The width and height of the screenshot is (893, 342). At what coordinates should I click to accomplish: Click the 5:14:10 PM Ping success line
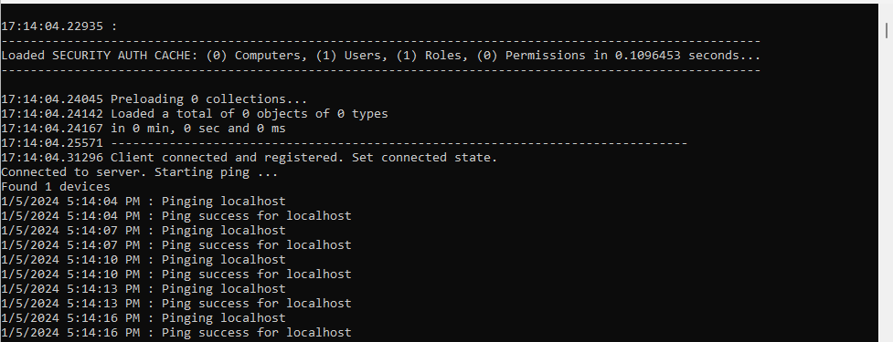coord(176,275)
